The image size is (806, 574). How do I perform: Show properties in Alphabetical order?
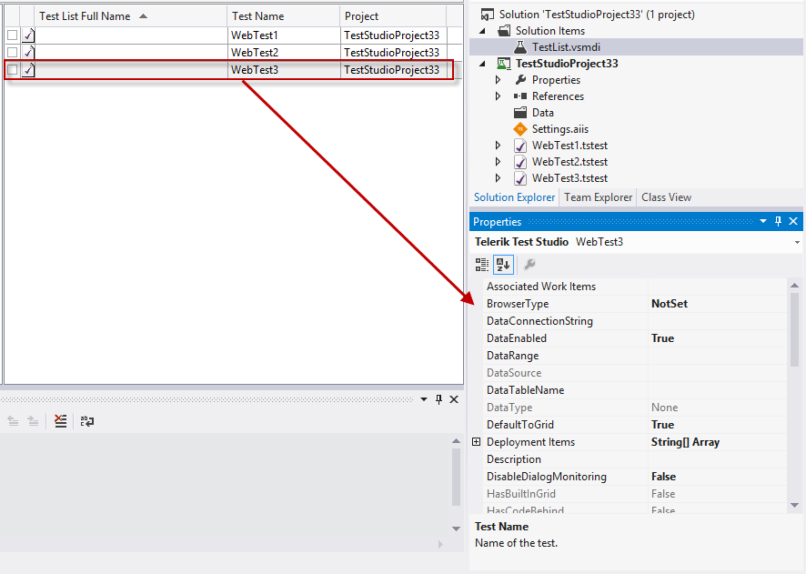[503, 265]
